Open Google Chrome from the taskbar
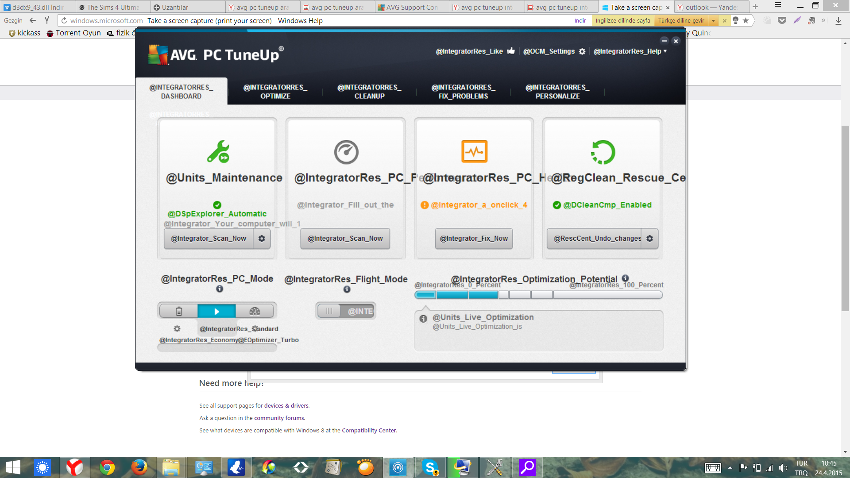Viewport: 850px width, 478px height. pyautogui.click(x=107, y=467)
